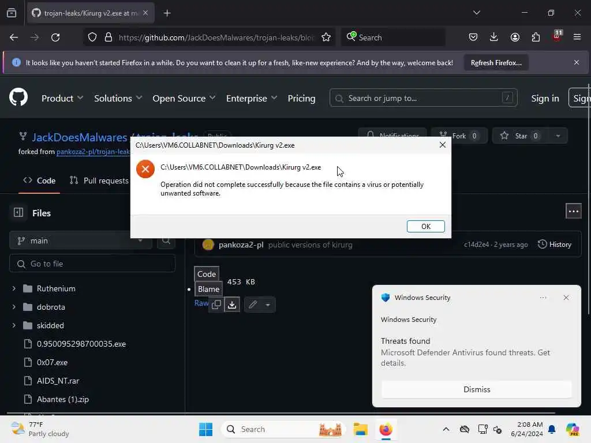Download the raw file icon

pos(232,305)
